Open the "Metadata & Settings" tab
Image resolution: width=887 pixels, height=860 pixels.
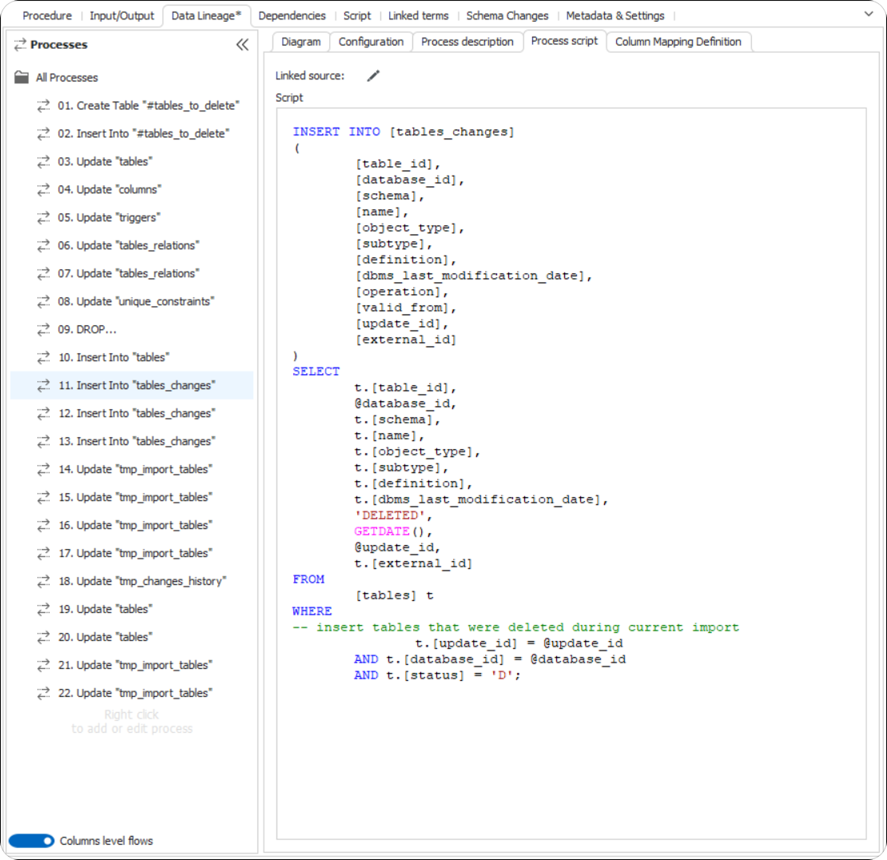point(615,15)
